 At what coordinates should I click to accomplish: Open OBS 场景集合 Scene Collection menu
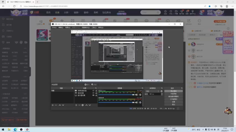86,28
